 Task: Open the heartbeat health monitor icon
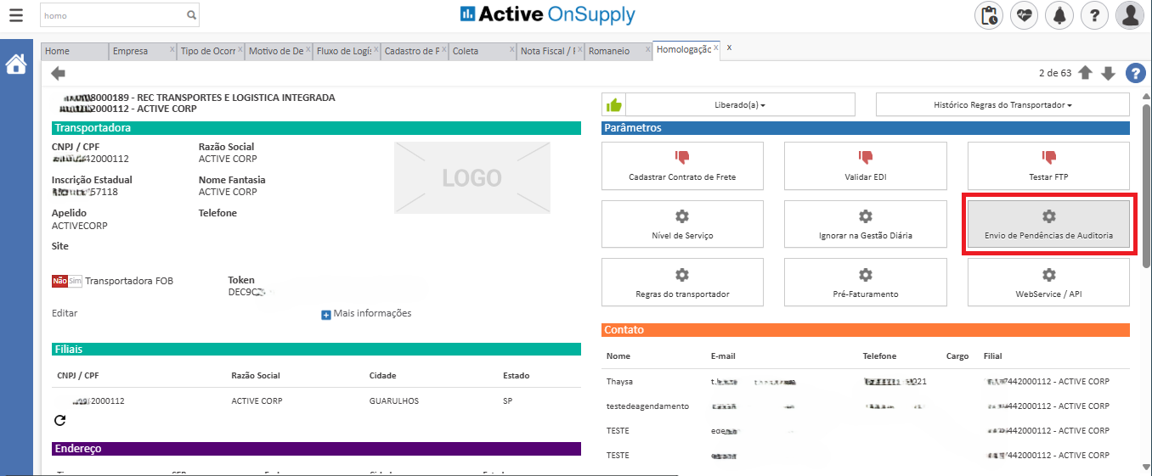click(1024, 15)
